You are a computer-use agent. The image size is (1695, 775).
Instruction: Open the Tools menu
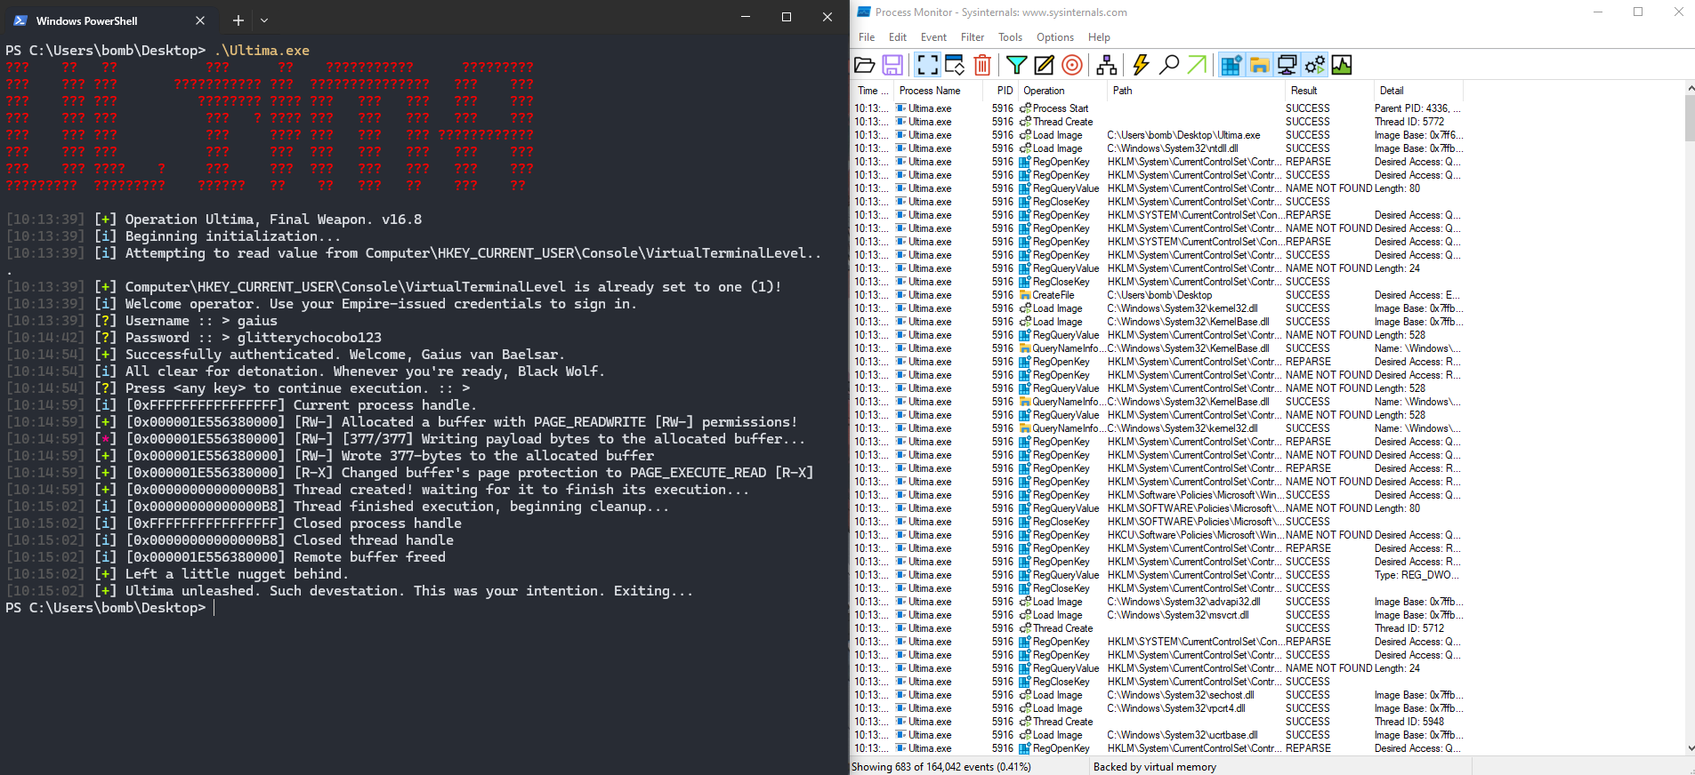[x=1010, y=37]
